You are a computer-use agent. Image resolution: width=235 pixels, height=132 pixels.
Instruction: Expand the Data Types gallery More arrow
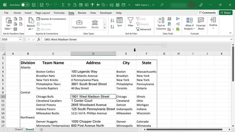(104, 28)
